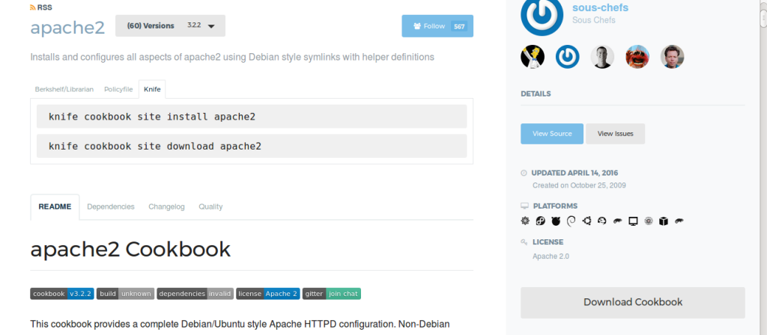Switch to the Berkshelf/Librarian tab
767x335 pixels.
click(x=64, y=90)
